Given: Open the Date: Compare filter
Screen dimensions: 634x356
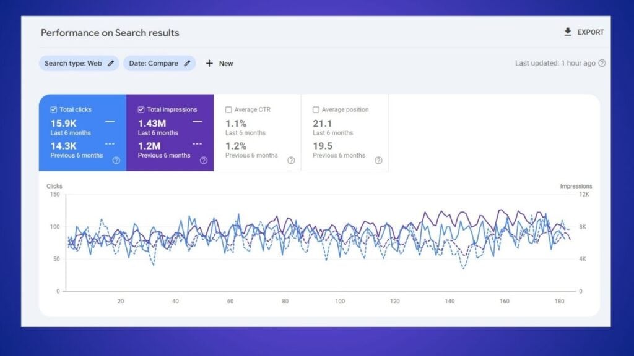Looking at the screenshot, I should tap(159, 63).
